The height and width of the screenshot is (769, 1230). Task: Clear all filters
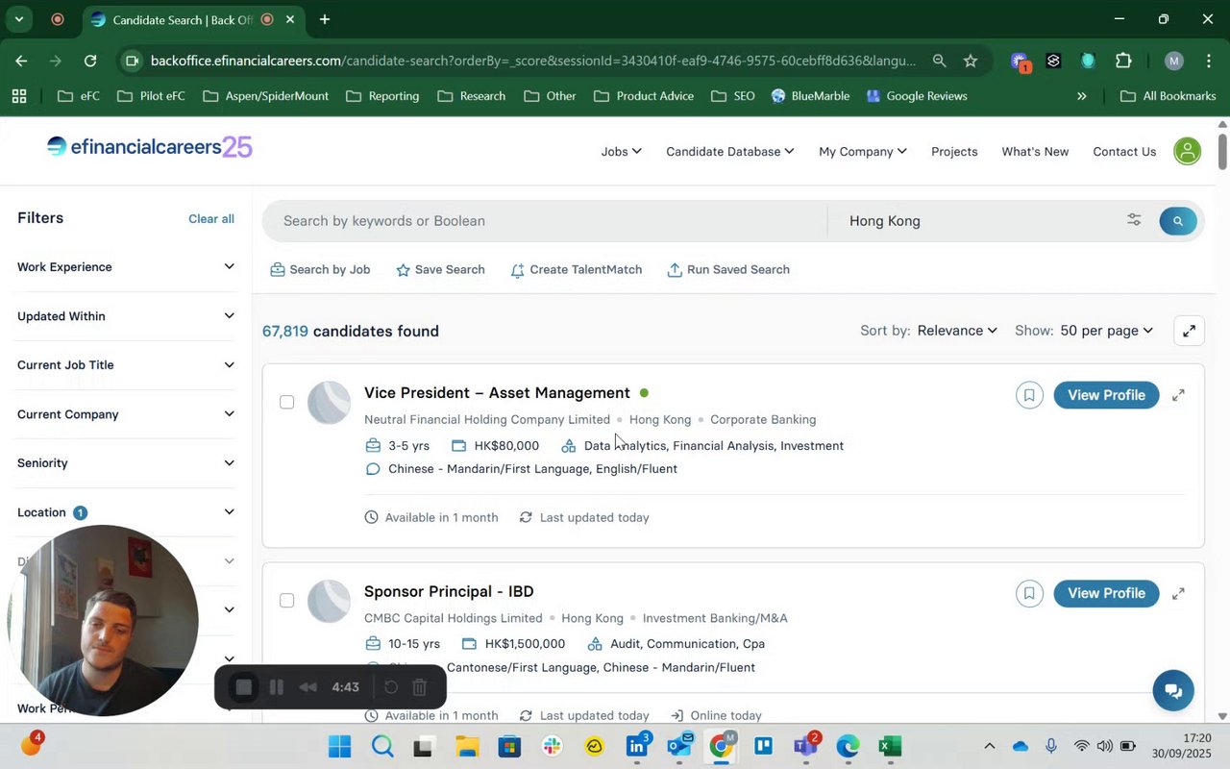click(x=211, y=219)
